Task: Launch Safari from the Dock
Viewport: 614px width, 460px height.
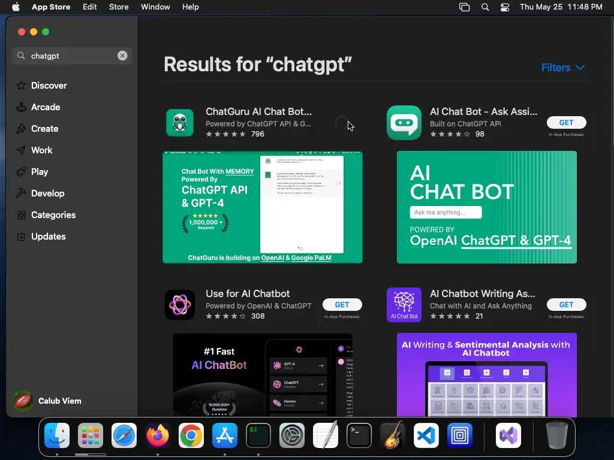Action: 124,435
